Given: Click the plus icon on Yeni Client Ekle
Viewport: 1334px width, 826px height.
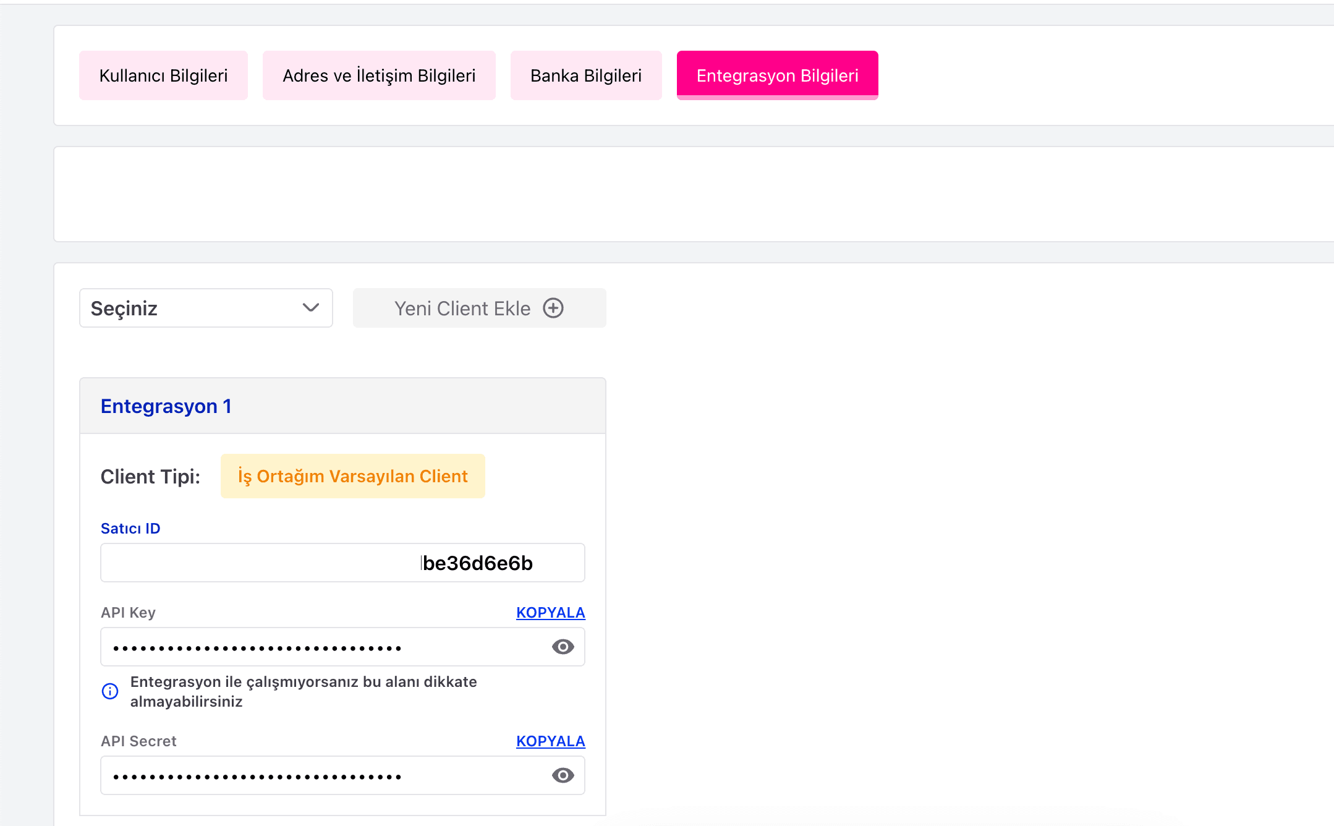Looking at the screenshot, I should (553, 308).
